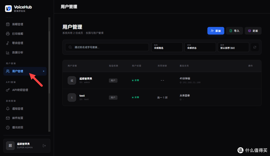Screen dimensions: 270x156
Task: Open 打印排期 in the sidebar
Action: pos(25,34)
